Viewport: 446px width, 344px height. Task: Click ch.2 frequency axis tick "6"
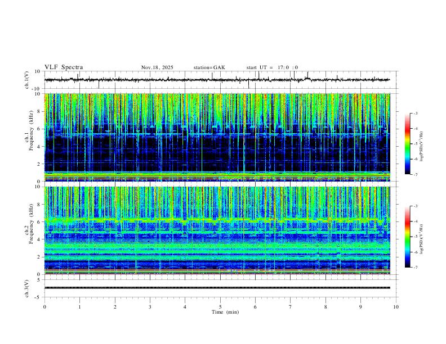coord(39,222)
